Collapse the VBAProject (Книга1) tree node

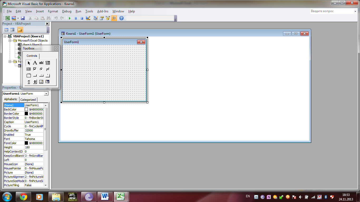pos(5,36)
